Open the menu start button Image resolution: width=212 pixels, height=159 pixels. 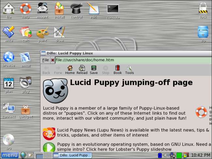click(x=10, y=155)
